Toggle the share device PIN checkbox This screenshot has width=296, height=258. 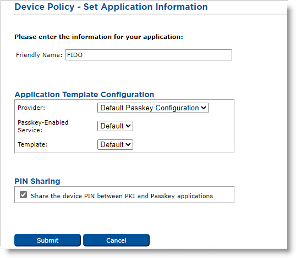coord(24,195)
